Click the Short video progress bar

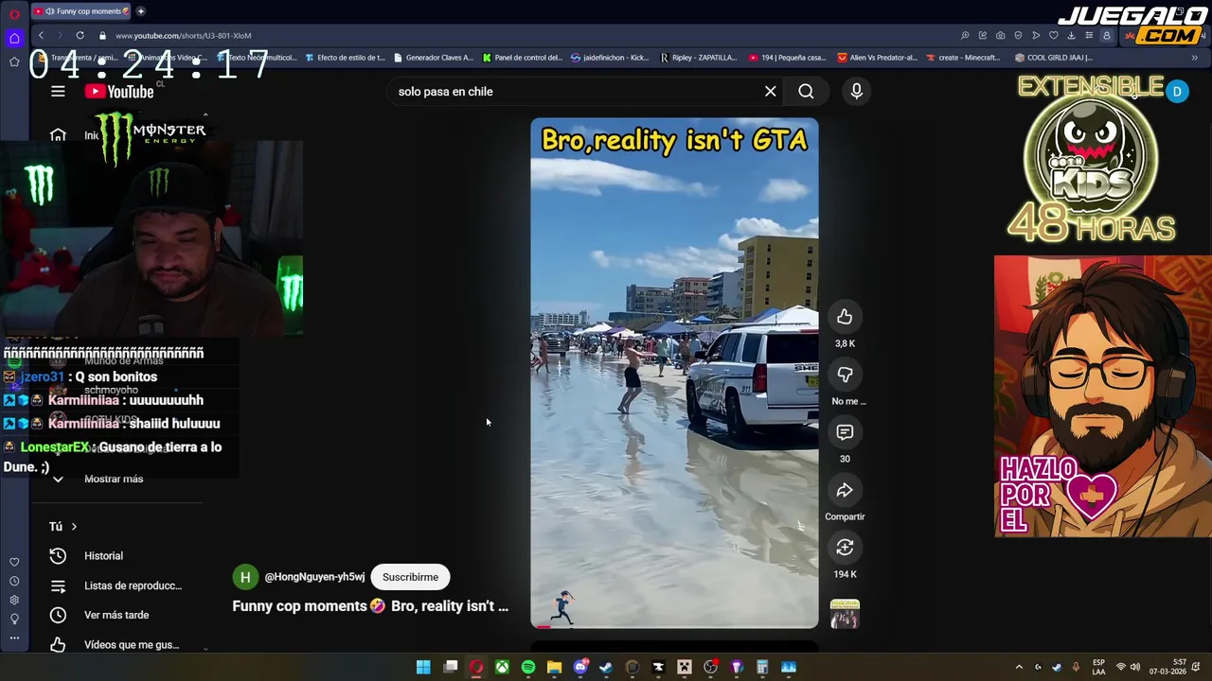674,626
